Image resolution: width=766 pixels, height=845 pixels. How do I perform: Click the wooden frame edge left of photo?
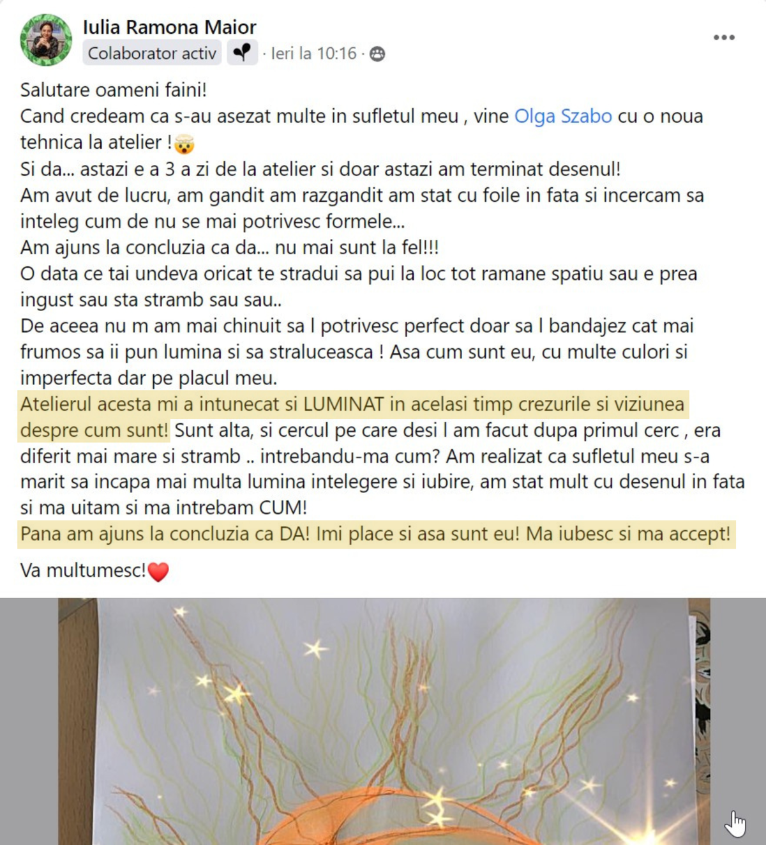[x=77, y=721]
